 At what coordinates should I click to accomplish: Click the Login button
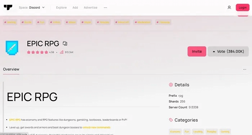[243, 8]
